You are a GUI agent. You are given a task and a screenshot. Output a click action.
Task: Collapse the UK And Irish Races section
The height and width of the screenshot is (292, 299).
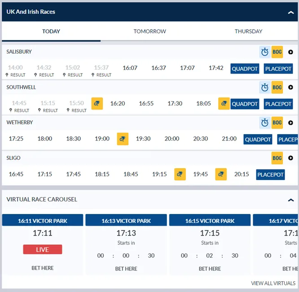(x=290, y=13)
